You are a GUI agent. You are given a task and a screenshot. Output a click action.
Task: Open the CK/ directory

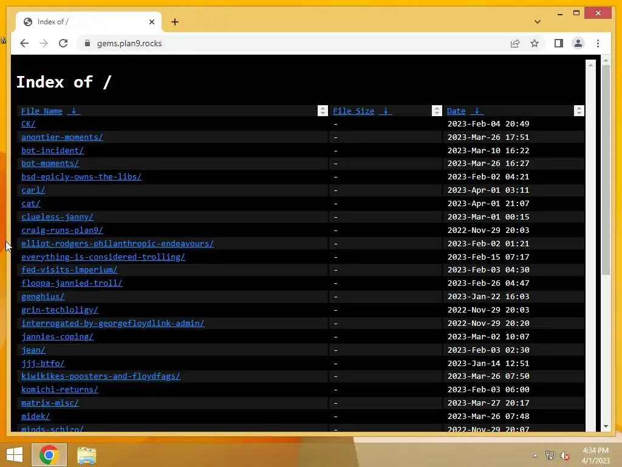pos(28,124)
